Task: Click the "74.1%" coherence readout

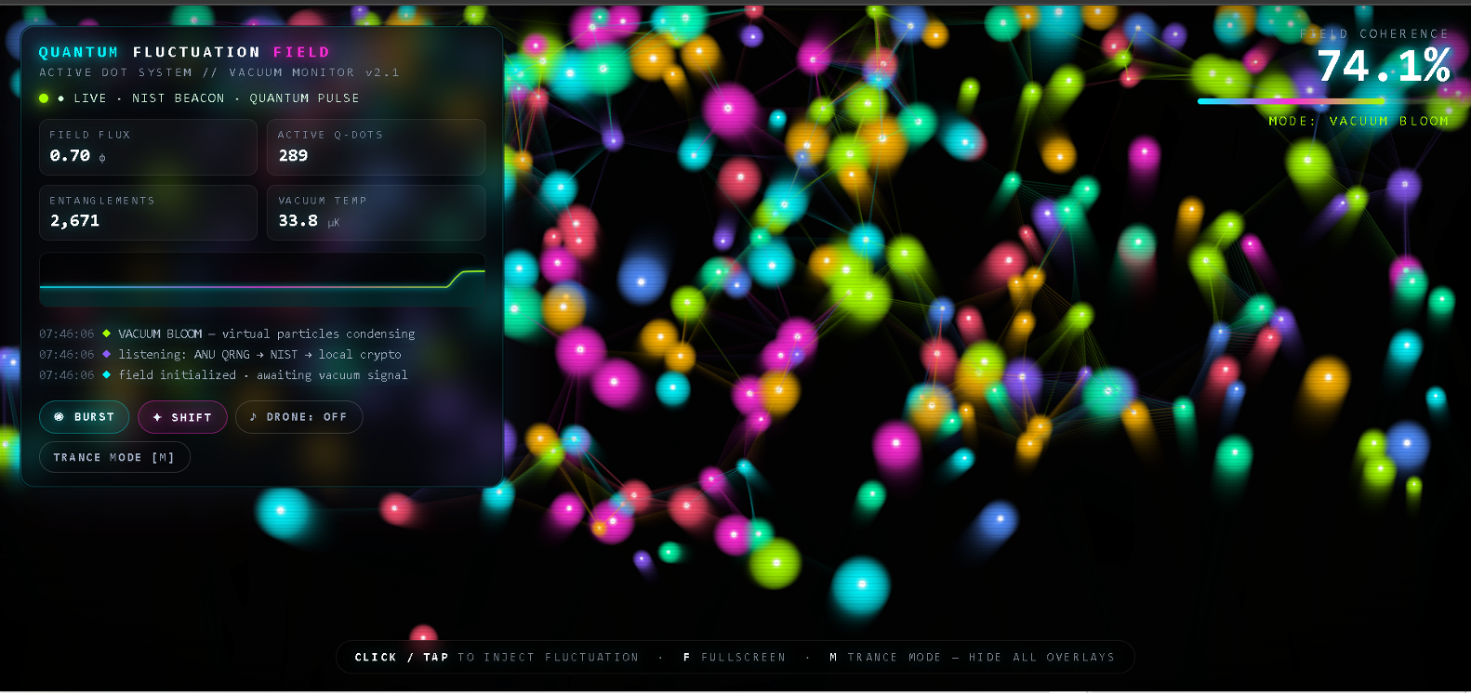Action: point(1384,66)
